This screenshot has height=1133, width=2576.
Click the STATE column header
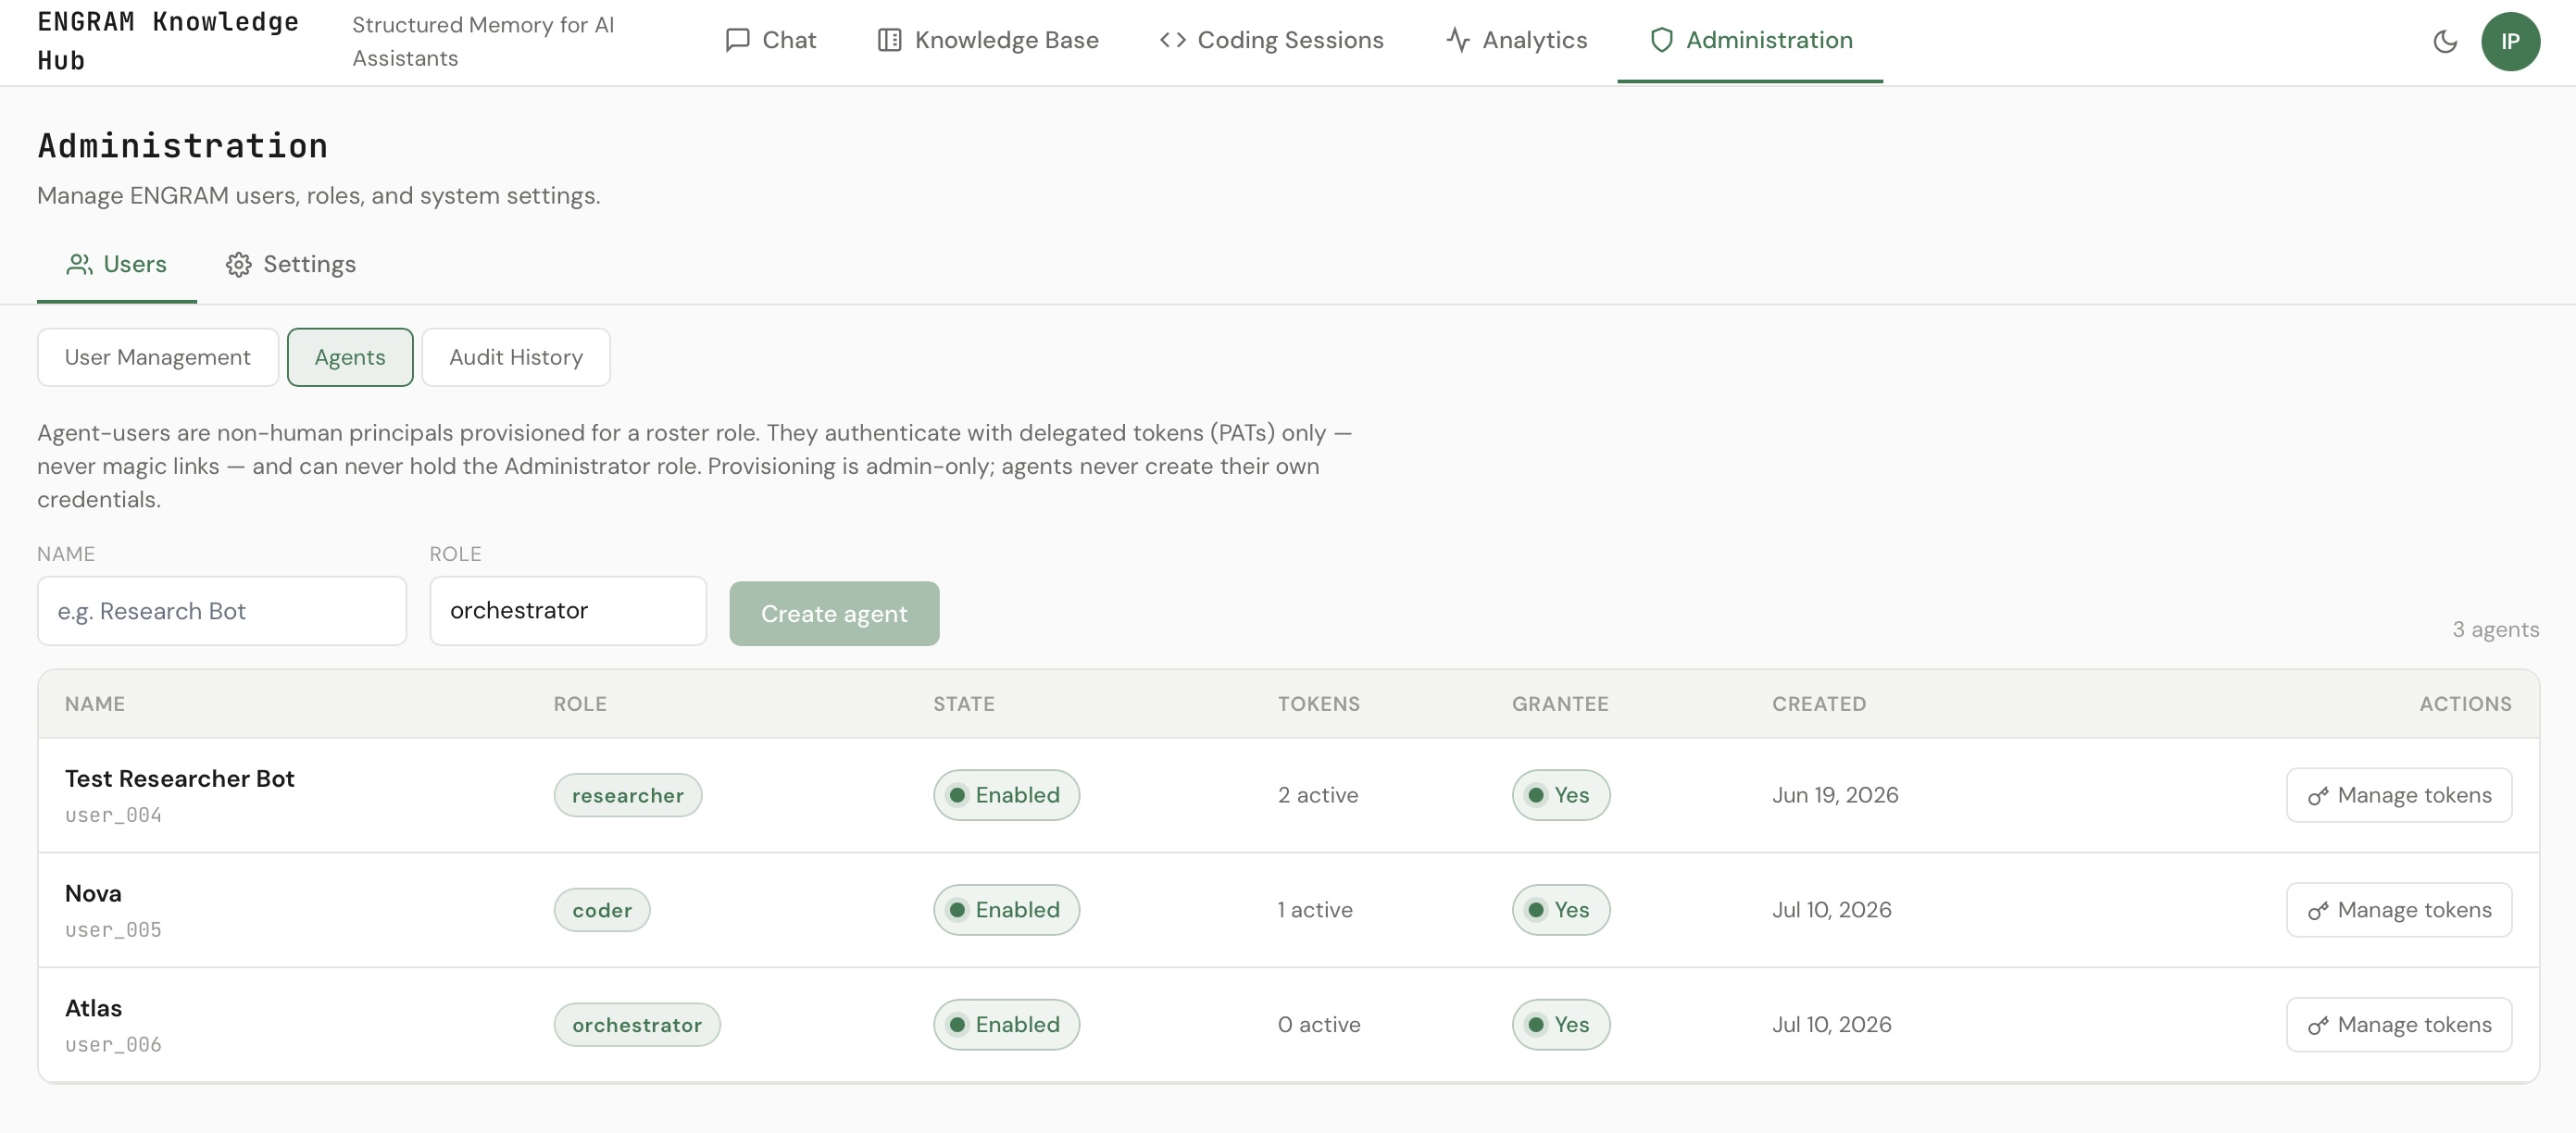(x=964, y=704)
